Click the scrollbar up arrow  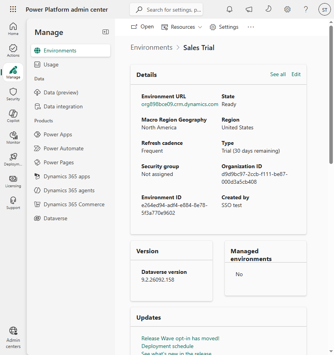(331, 22)
